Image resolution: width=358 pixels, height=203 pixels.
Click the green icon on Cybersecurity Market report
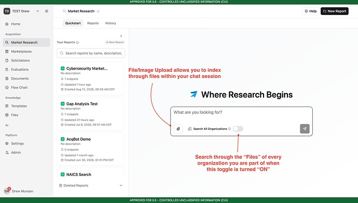pos(63,69)
